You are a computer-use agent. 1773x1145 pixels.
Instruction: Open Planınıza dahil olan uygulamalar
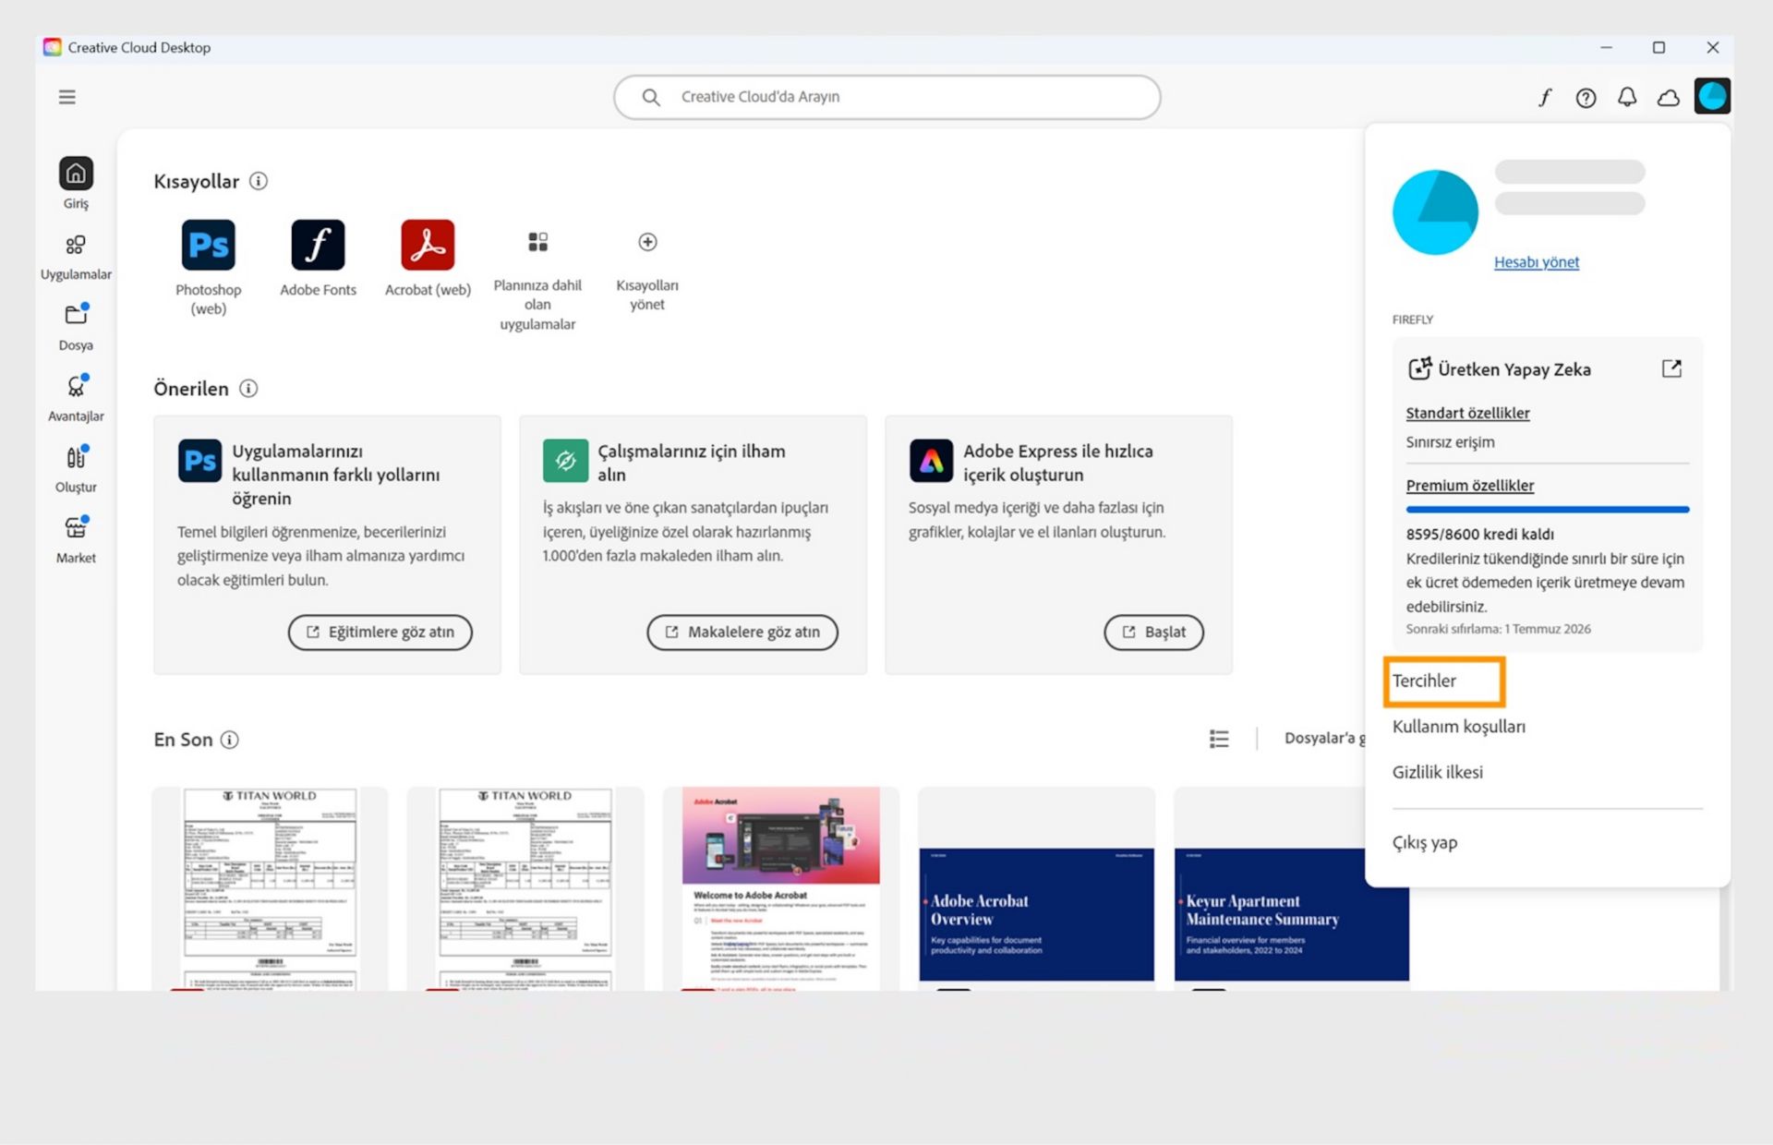tap(537, 282)
